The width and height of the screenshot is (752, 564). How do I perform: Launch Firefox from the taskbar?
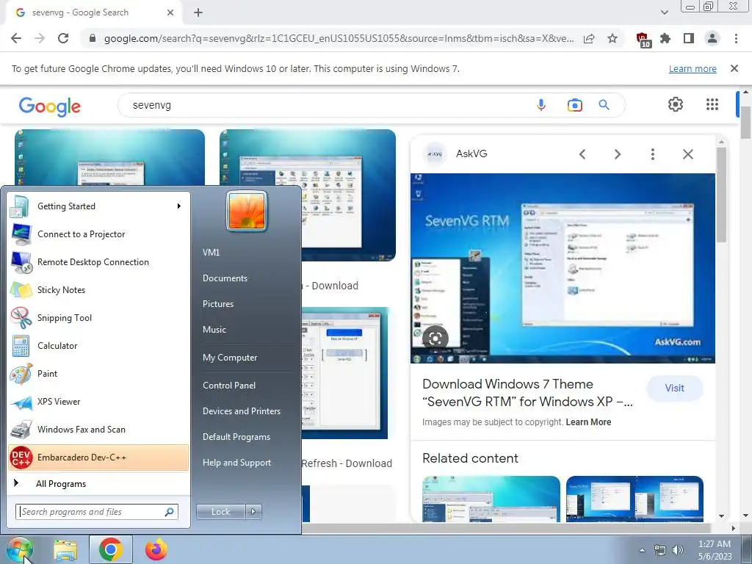pyautogui.click(x=156, y=550)
